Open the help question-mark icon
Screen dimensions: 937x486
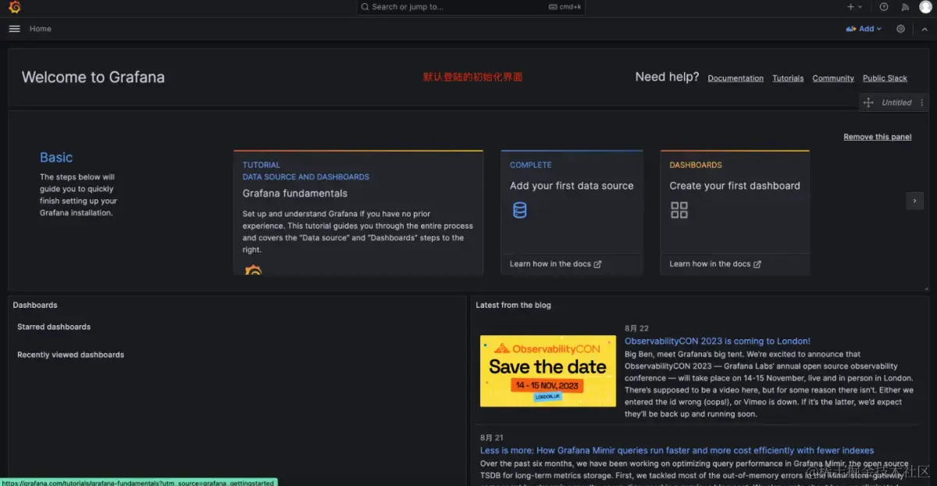[884, 7]
